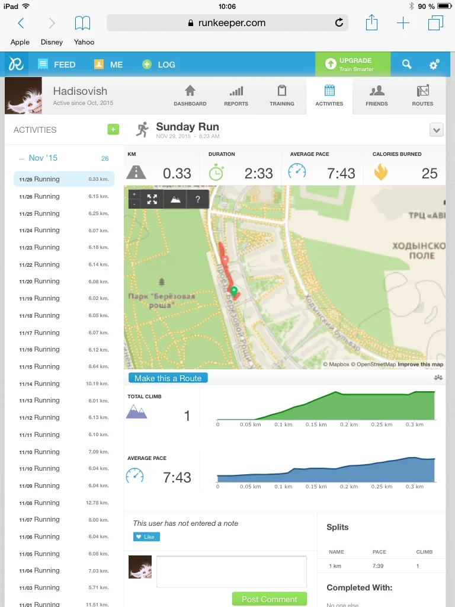Open the search magnifier in header
This screenshot has height=607, width=455.
(x=406, y=64)
